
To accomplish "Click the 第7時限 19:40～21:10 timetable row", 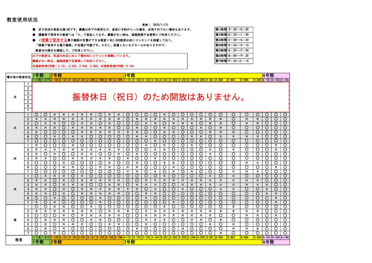I will coord(234,61).
